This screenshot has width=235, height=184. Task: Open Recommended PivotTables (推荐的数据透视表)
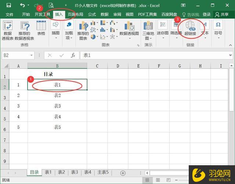pyautogui.click(x=24, y=31)
